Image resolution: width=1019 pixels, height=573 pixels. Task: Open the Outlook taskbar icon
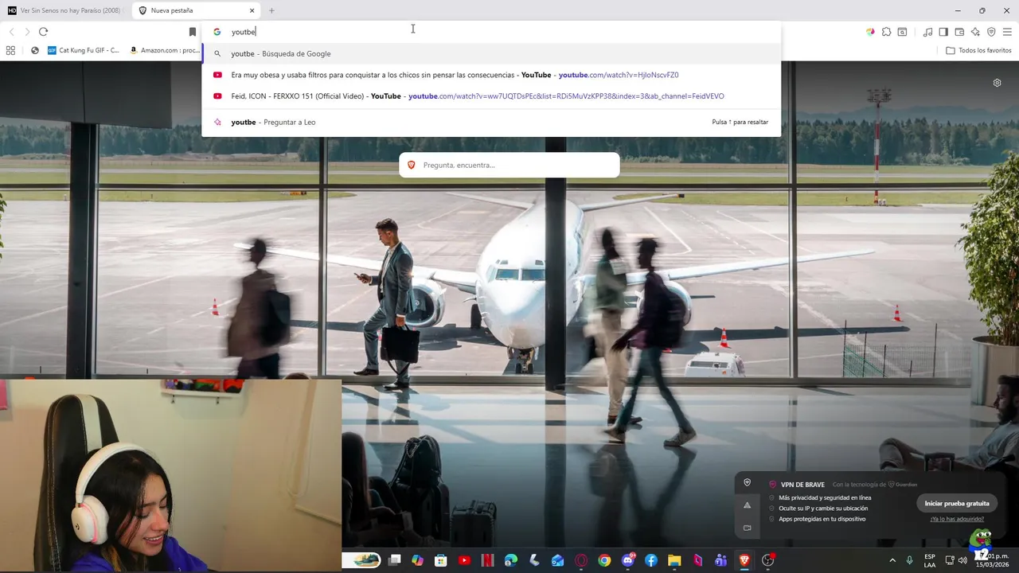pyautogui.click(x=557, y=560)
